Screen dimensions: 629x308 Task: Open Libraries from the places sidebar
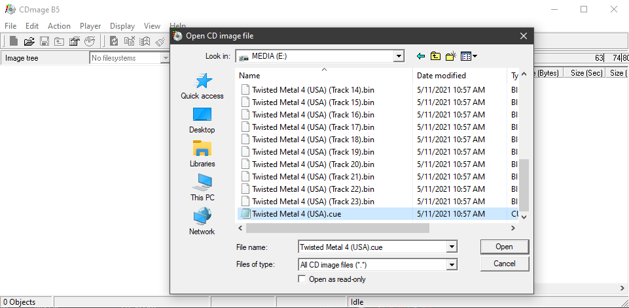click(202, 154)
